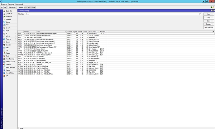Screen dimensions: 215x129
Task: Open Quick Set from sidebar
Action: click(x=8, y=11)
